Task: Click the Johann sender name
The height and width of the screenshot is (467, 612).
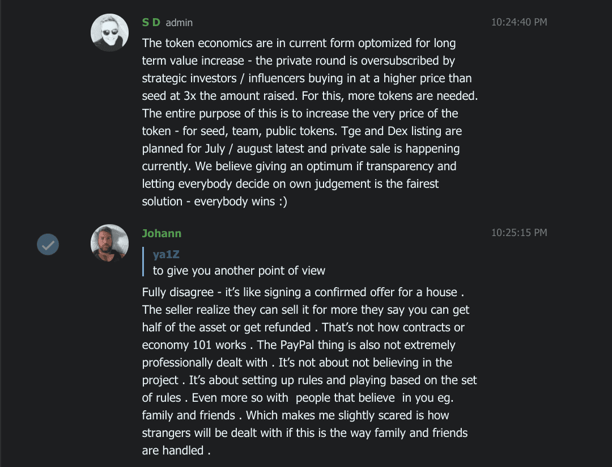Action: (x=161, y=233)
